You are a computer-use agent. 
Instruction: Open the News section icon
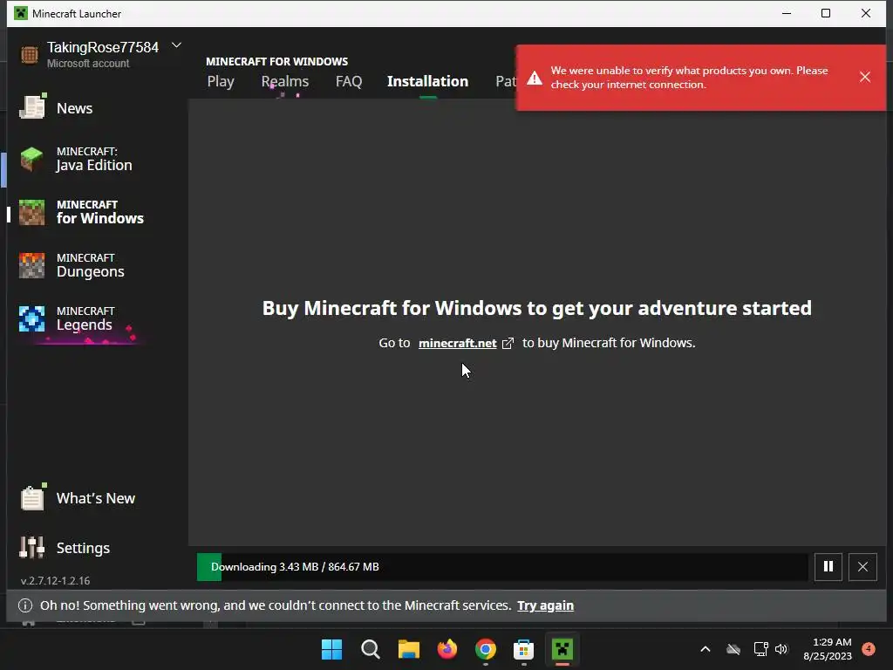point(32,107)
